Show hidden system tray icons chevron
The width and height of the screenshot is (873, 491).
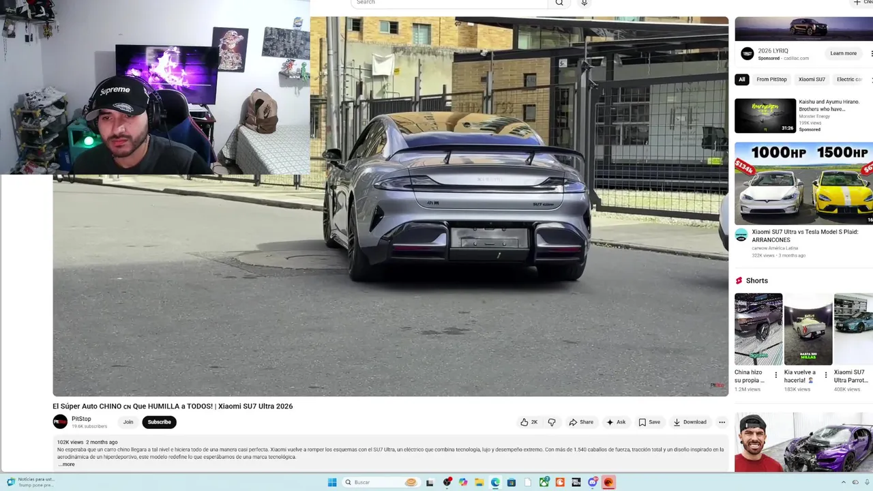(x=843, y=482)
